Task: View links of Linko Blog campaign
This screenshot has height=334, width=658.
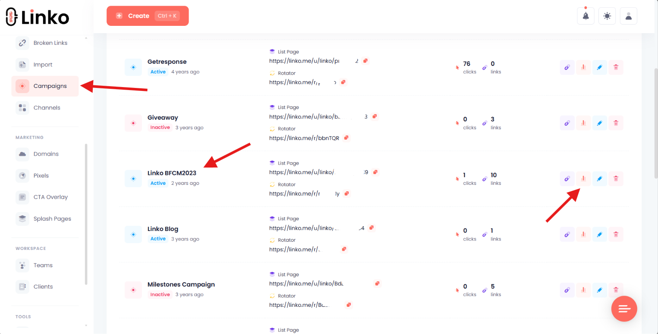Action: coord(567,234)
